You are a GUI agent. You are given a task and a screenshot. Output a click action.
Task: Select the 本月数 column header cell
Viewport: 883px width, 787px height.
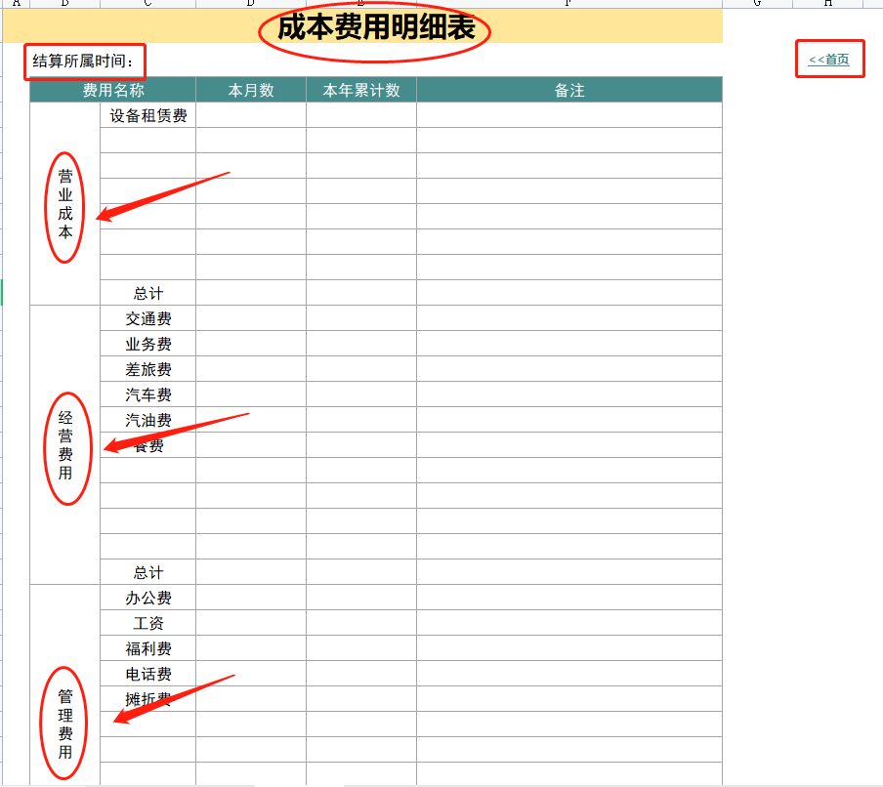tap(250, 89)
